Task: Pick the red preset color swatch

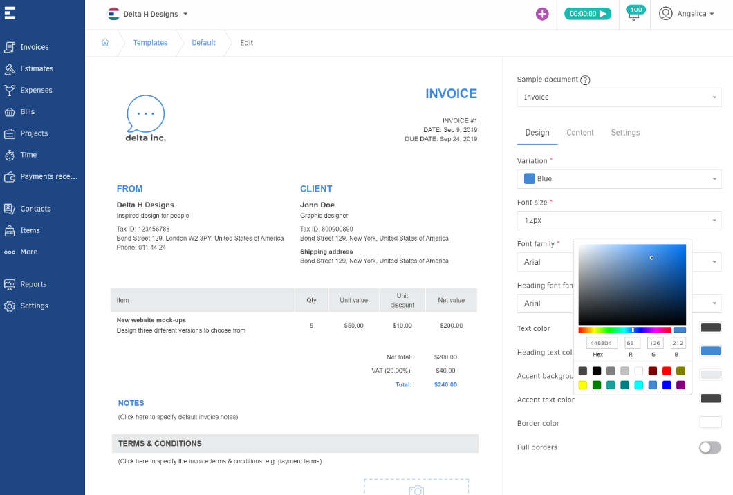Action: [x=667, y=371]
